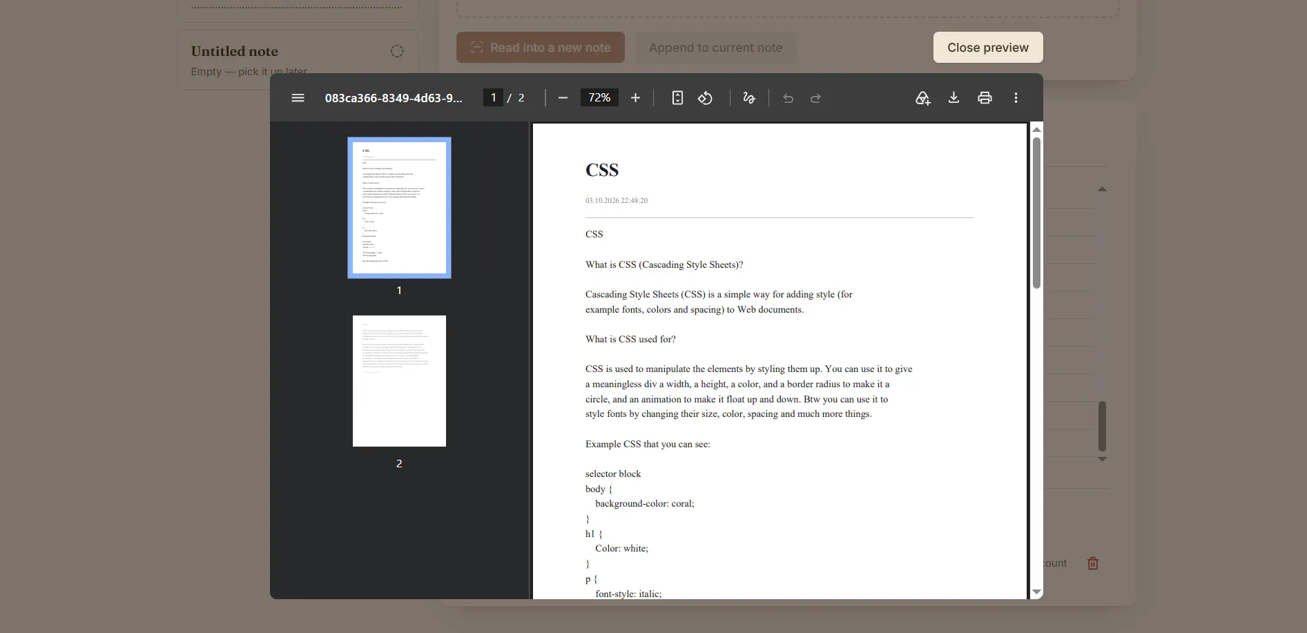Select page 1 thumbnail
This screenshot has width=1307, height=633.
point(399,208)
